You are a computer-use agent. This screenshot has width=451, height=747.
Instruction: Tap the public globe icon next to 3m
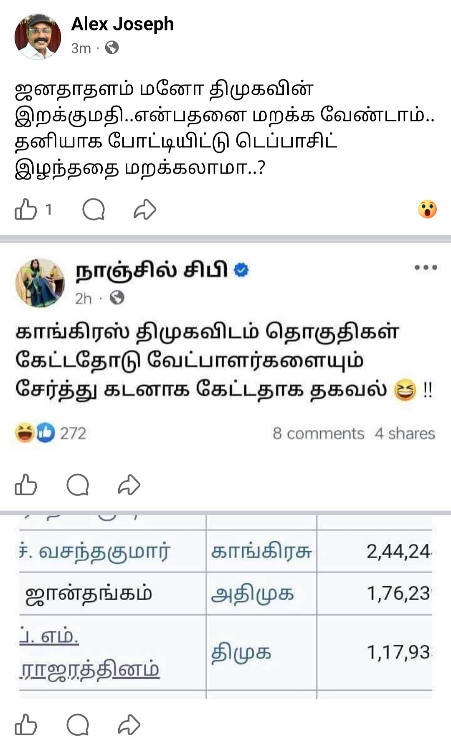(x=111, y=48)
